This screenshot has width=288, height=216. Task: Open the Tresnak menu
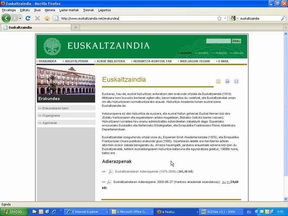coord(89,10)
